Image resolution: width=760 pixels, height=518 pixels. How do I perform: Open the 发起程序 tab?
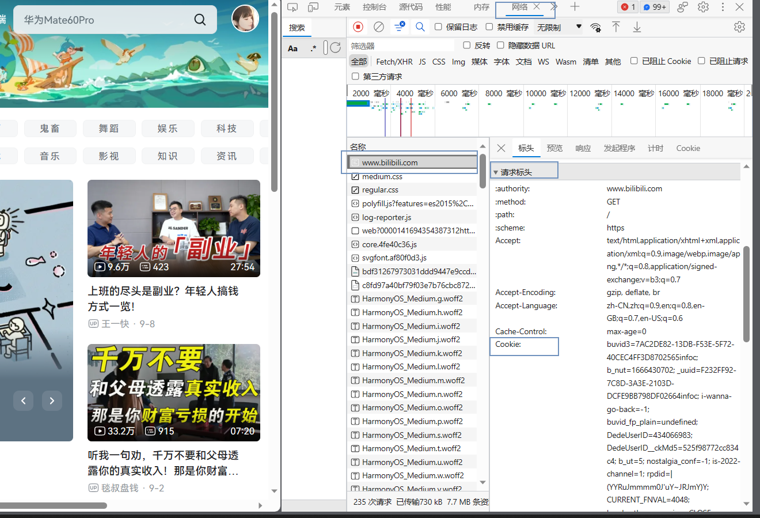click(x=620, y=148)
